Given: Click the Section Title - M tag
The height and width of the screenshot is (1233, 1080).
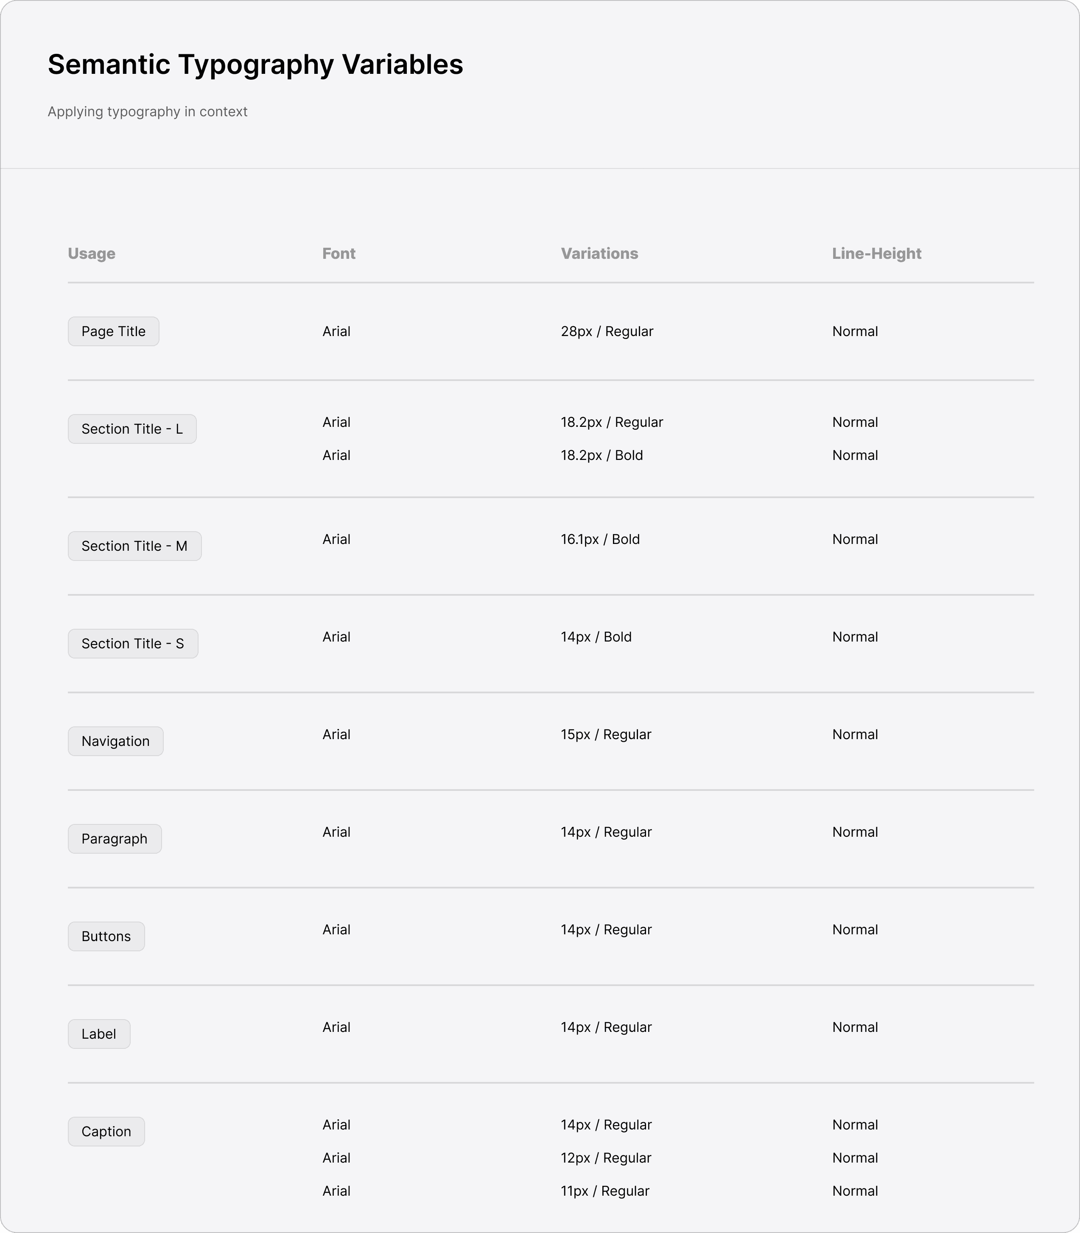Looking at the screenshot, I should [134, 546].
